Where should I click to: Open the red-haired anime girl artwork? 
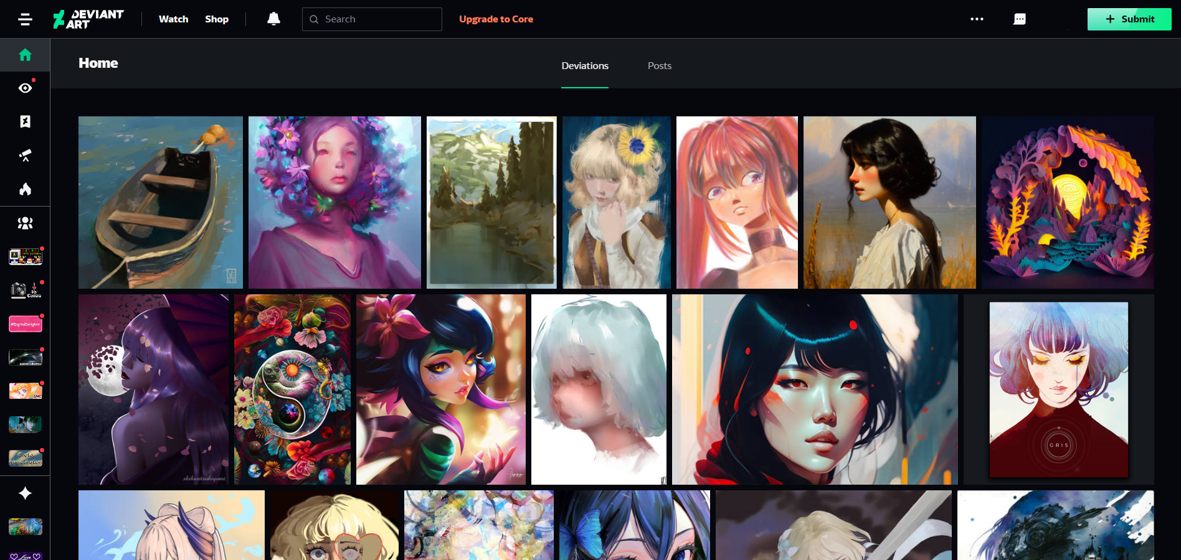737,202
